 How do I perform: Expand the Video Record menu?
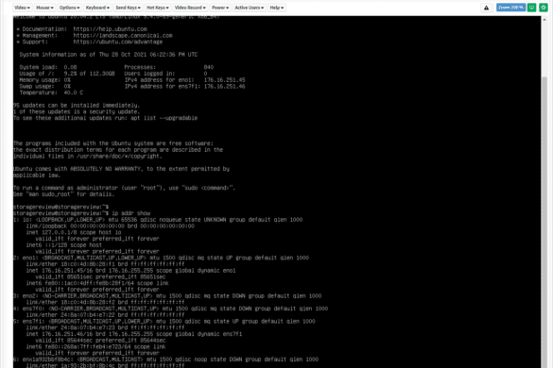click(x=190, y=8)
